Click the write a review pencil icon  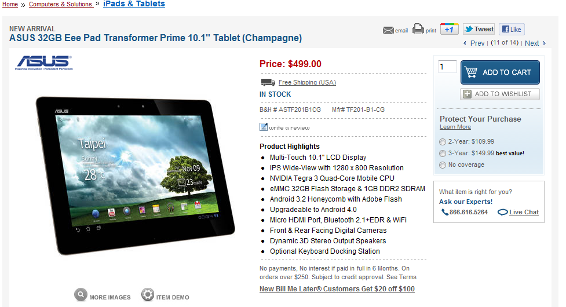click(x=264, y=127)
